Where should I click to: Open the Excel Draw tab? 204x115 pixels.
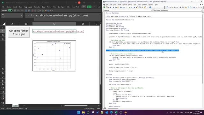point(20,7)
